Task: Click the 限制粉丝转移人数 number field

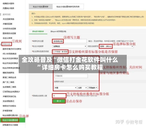Action: point(59,96)
